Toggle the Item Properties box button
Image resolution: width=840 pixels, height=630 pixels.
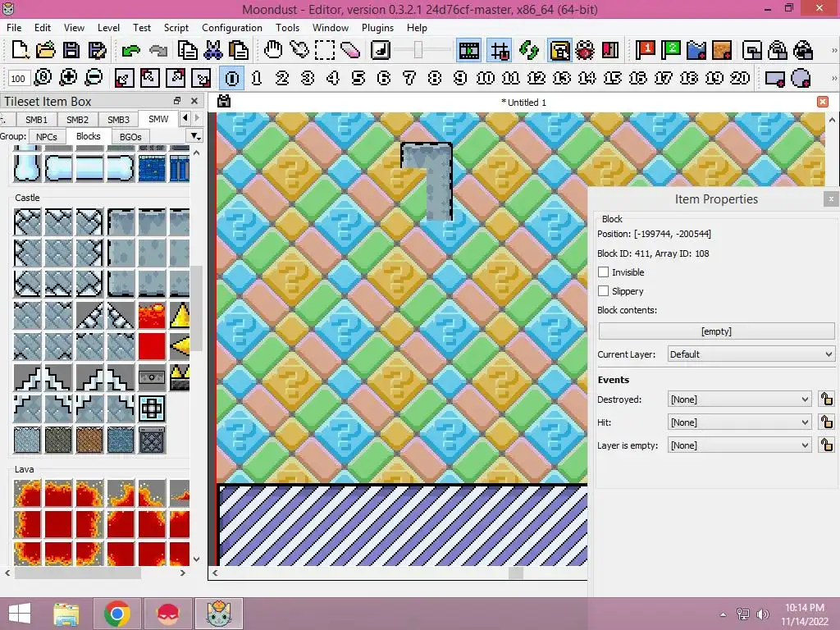point(559,51)
